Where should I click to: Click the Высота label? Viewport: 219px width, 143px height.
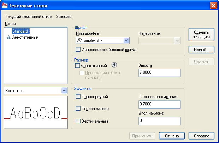[x=145, y=65]
